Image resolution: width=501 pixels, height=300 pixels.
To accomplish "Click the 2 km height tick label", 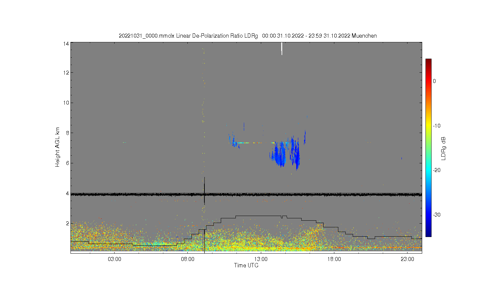I will click(x=67, y=223).
